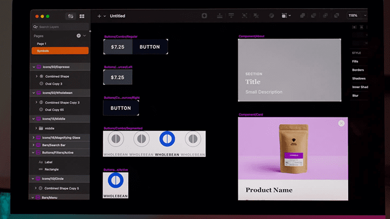
Task: Click the $7.25 part of the combo button
Action: click(118, 47)
